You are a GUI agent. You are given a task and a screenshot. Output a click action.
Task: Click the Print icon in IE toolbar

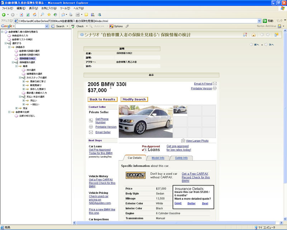71,15
